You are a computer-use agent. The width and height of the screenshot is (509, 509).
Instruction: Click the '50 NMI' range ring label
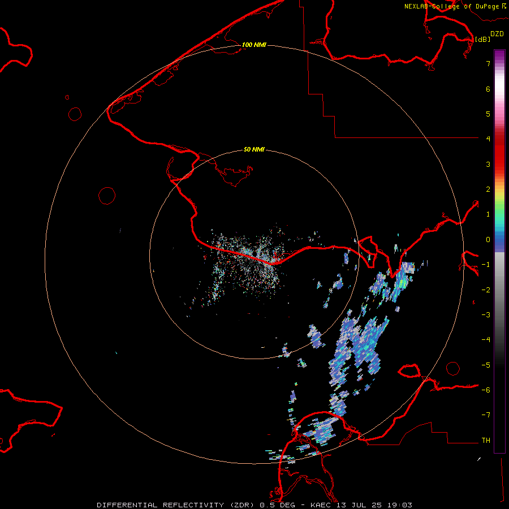(254, 149)
